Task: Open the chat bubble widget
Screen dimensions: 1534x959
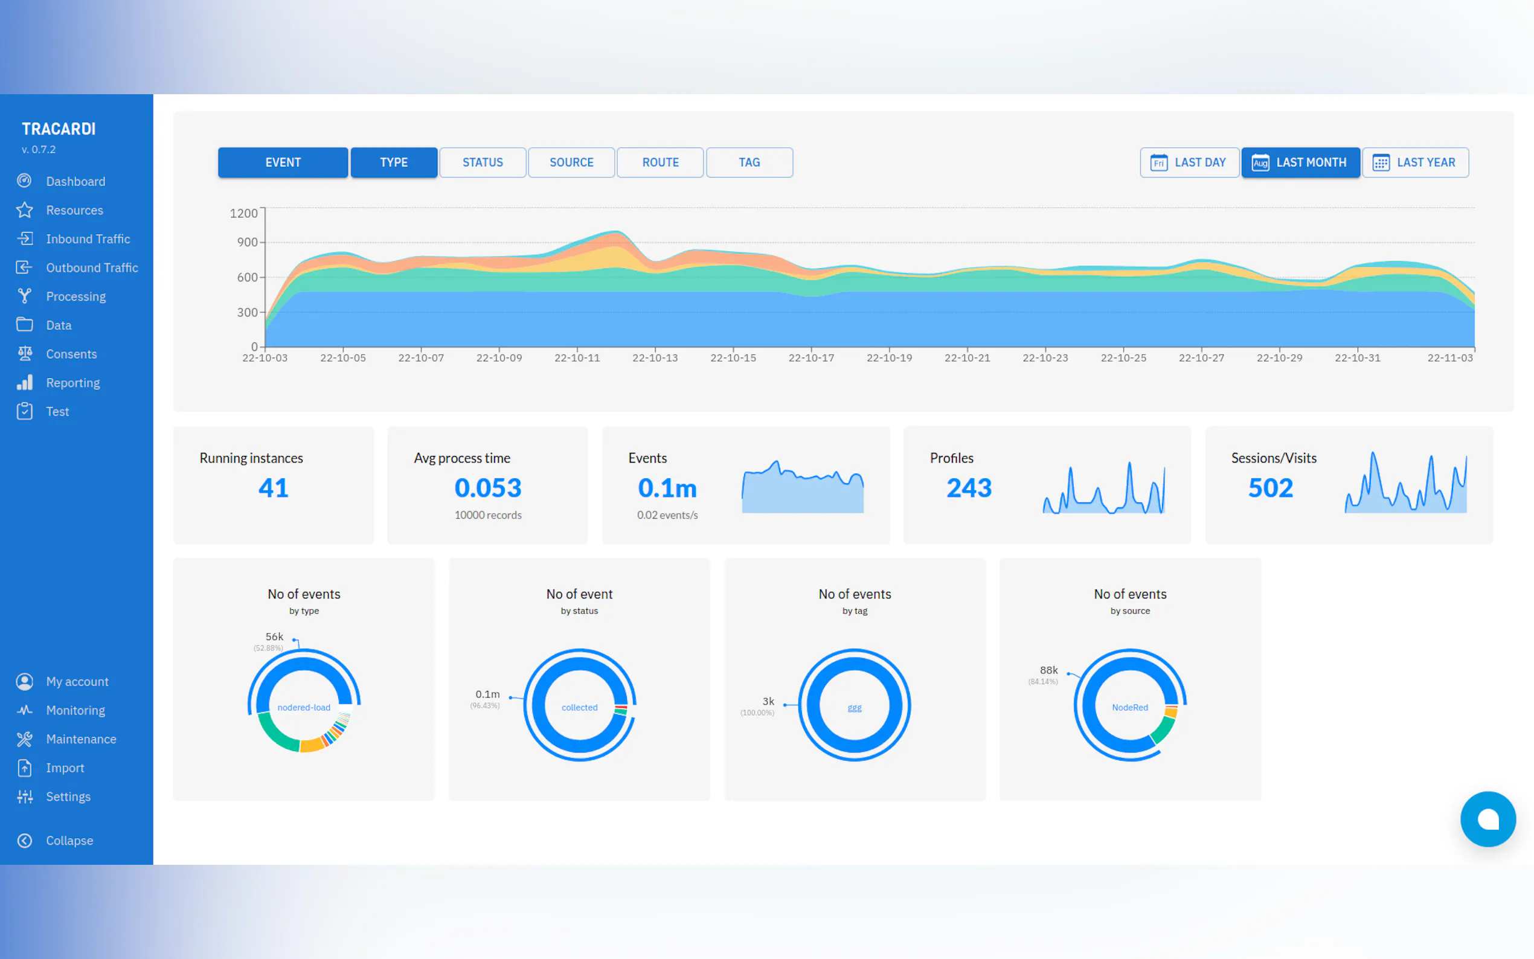Action: [1487, 818]
